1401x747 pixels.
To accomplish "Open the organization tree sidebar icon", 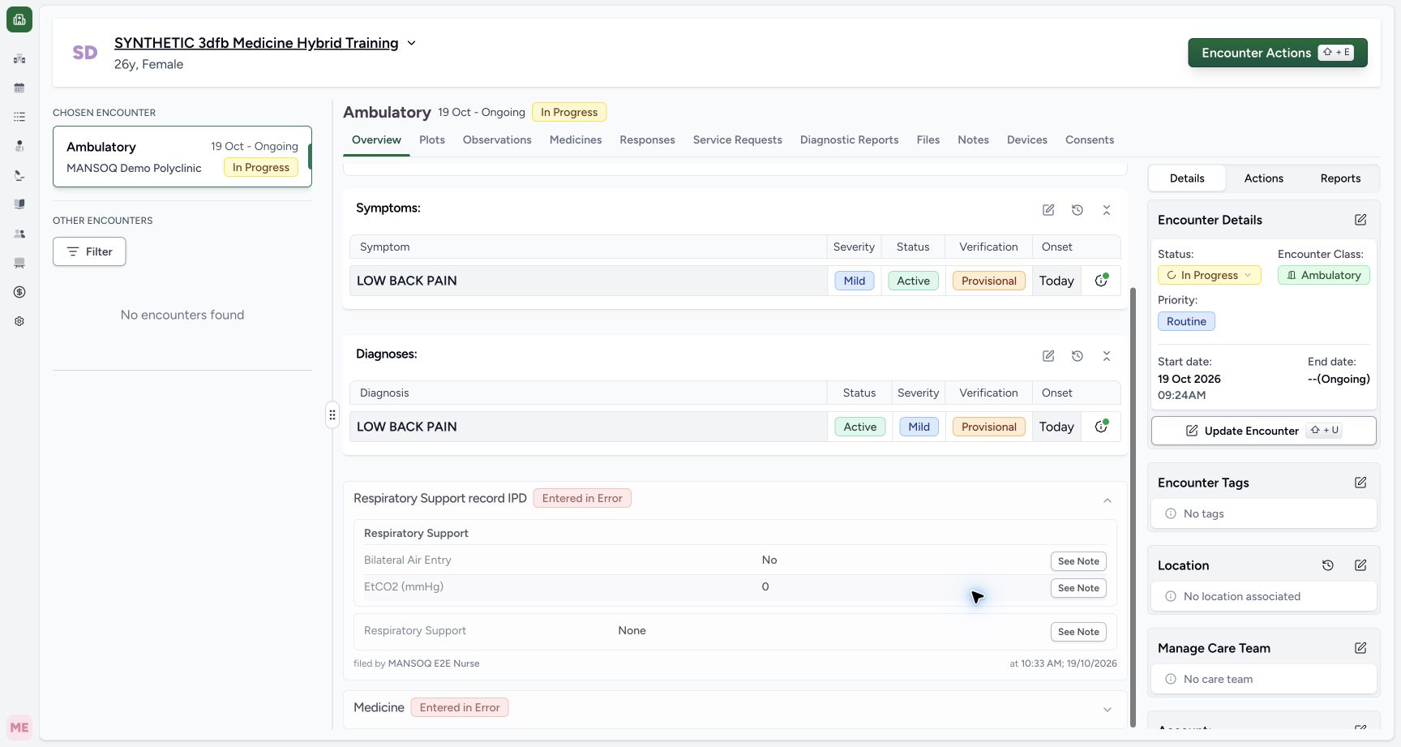I will click(19, 58).
